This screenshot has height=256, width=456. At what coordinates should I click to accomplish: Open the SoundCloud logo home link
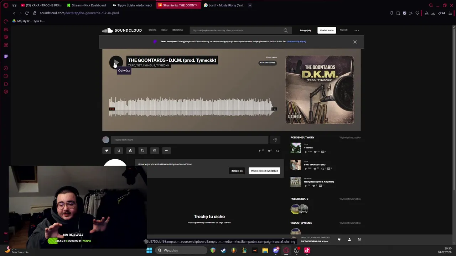(122, 30)
